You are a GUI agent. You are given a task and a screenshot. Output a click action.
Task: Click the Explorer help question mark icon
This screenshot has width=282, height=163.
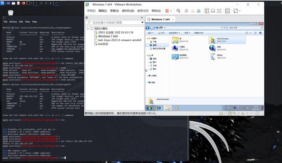(x=260, y=33)
